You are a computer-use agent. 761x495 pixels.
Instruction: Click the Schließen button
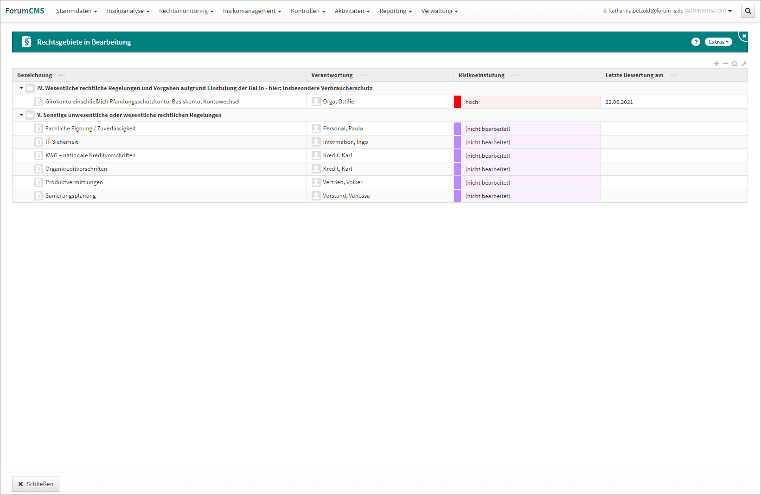pyautogui.click(x=36, y=484)
